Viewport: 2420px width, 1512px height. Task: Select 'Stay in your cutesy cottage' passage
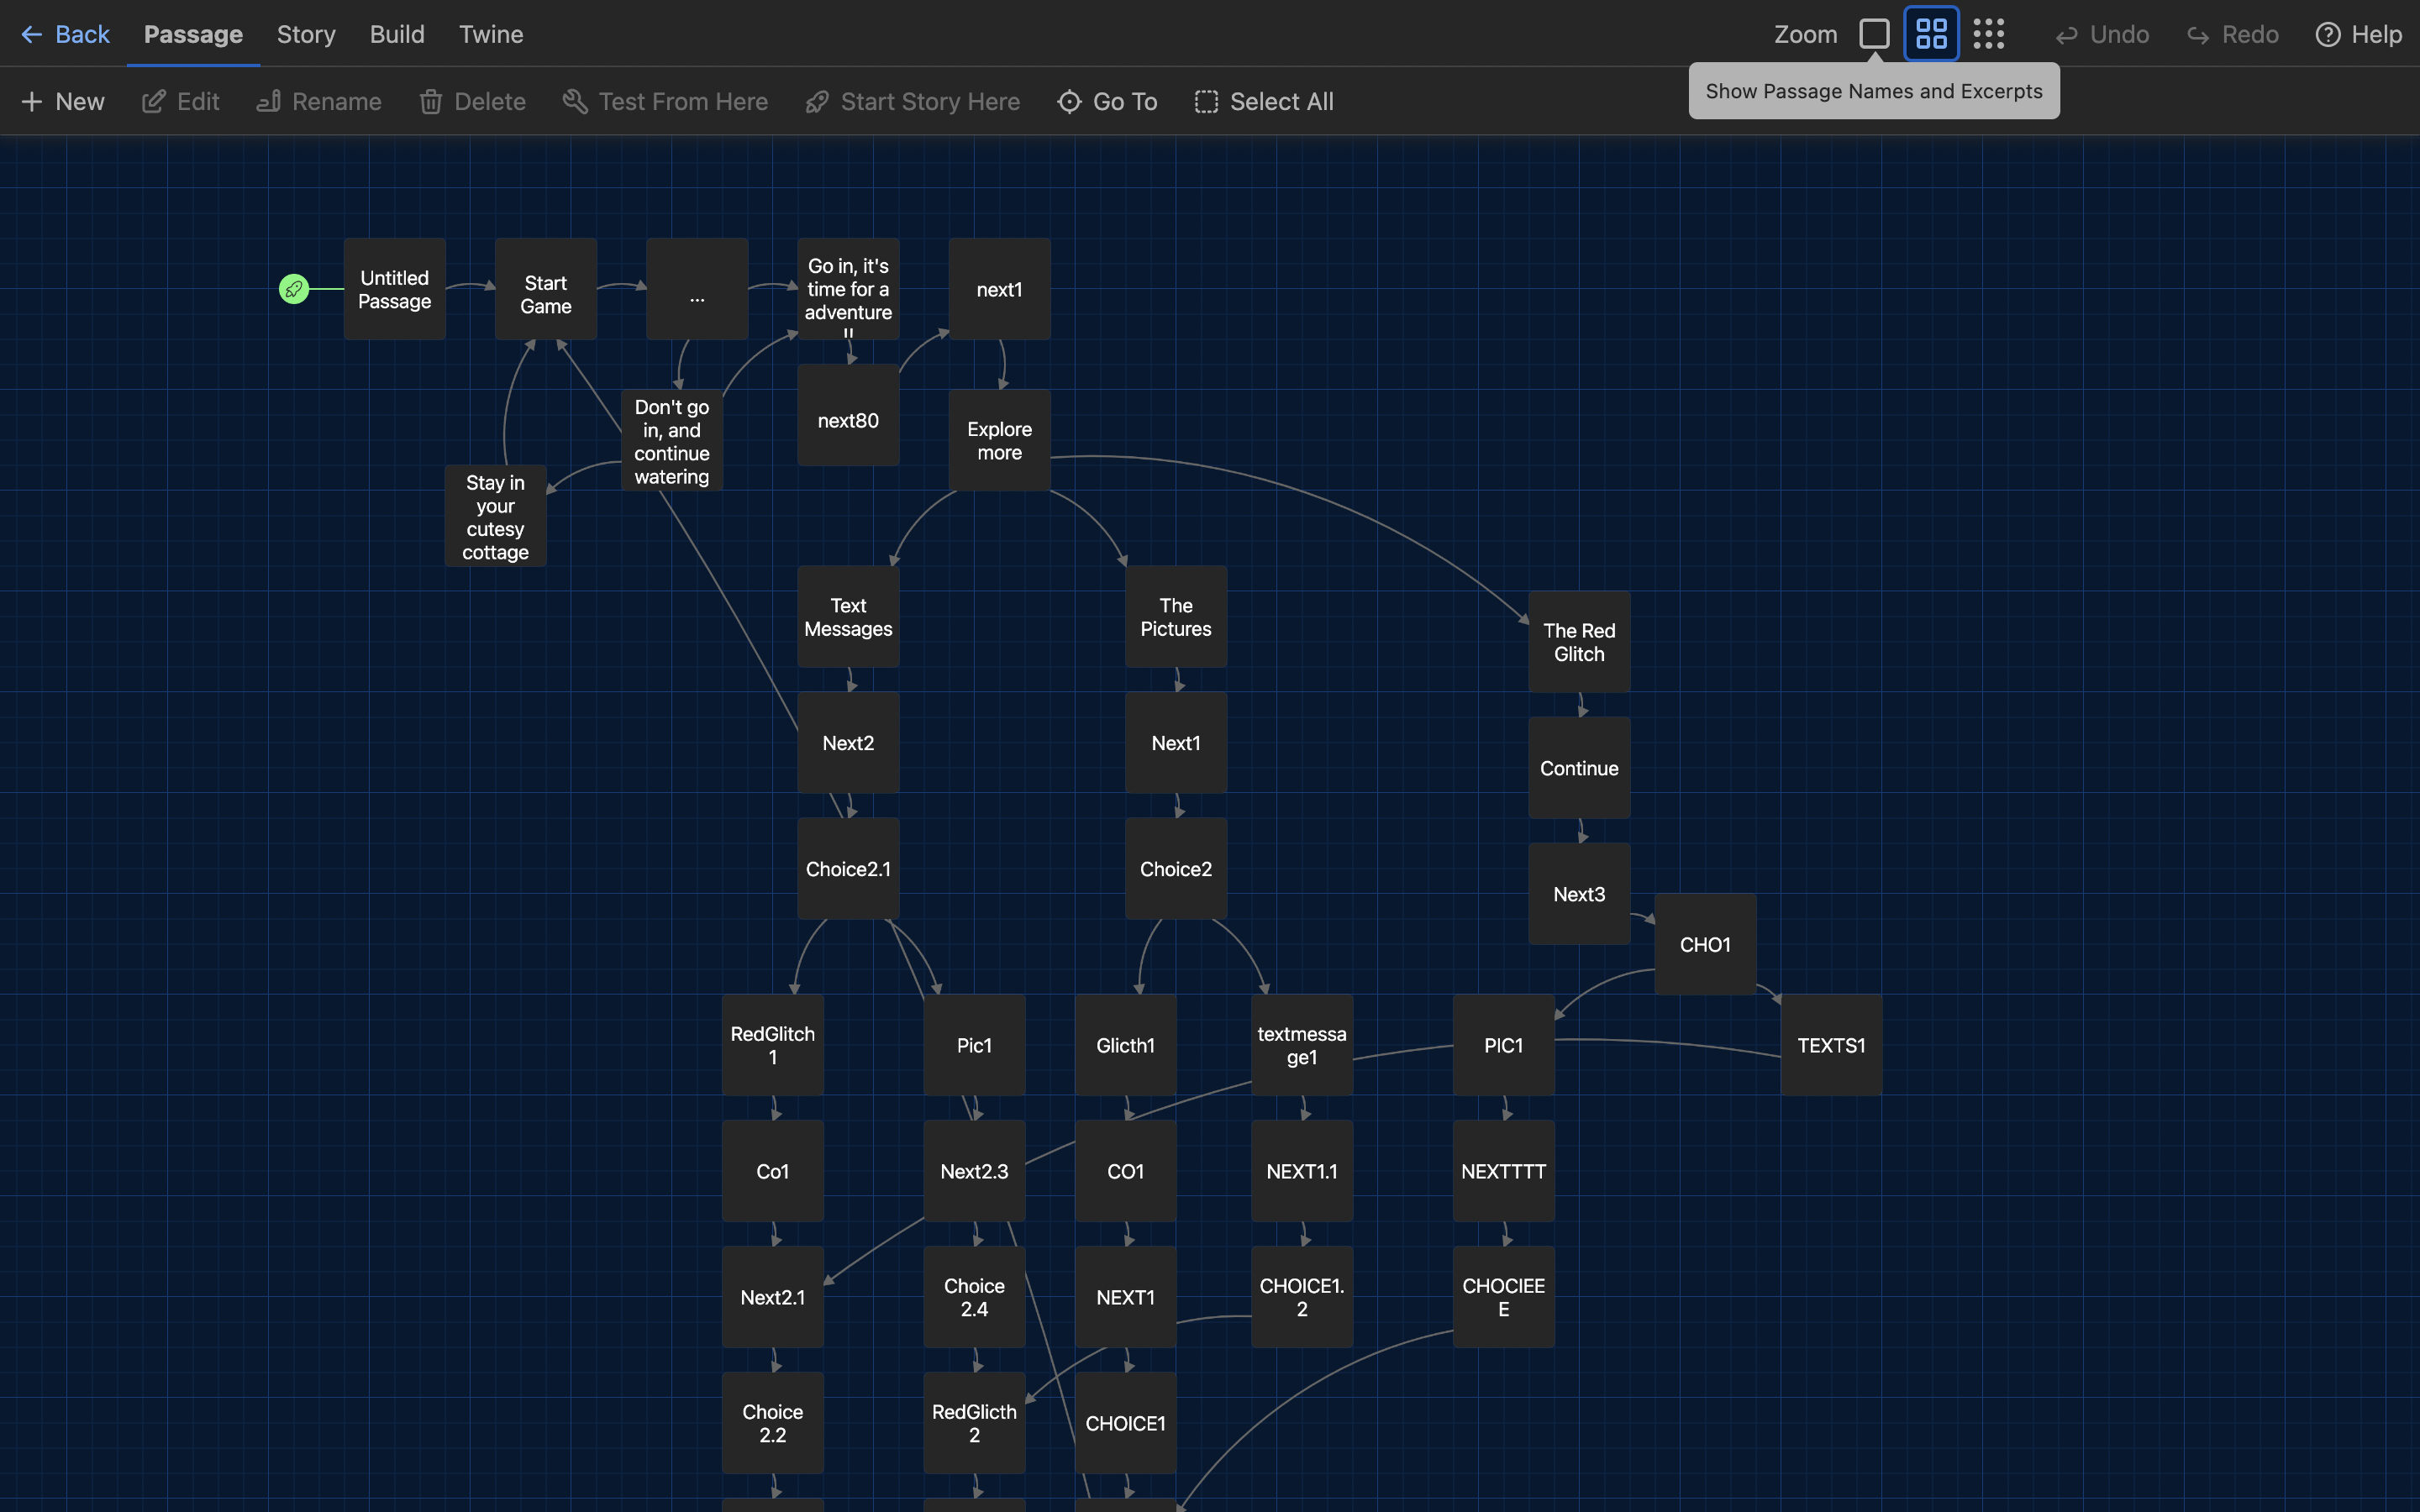click(x=495, y=516)
